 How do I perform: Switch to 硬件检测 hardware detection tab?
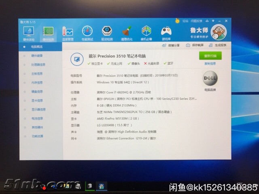48,32
